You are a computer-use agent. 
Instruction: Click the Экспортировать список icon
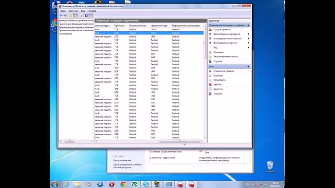pyautogui.click(x=210, y=56)
